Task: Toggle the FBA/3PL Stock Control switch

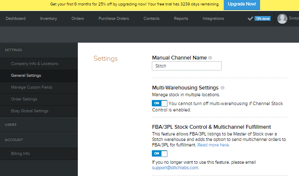Action: click(x=159, y=154)
